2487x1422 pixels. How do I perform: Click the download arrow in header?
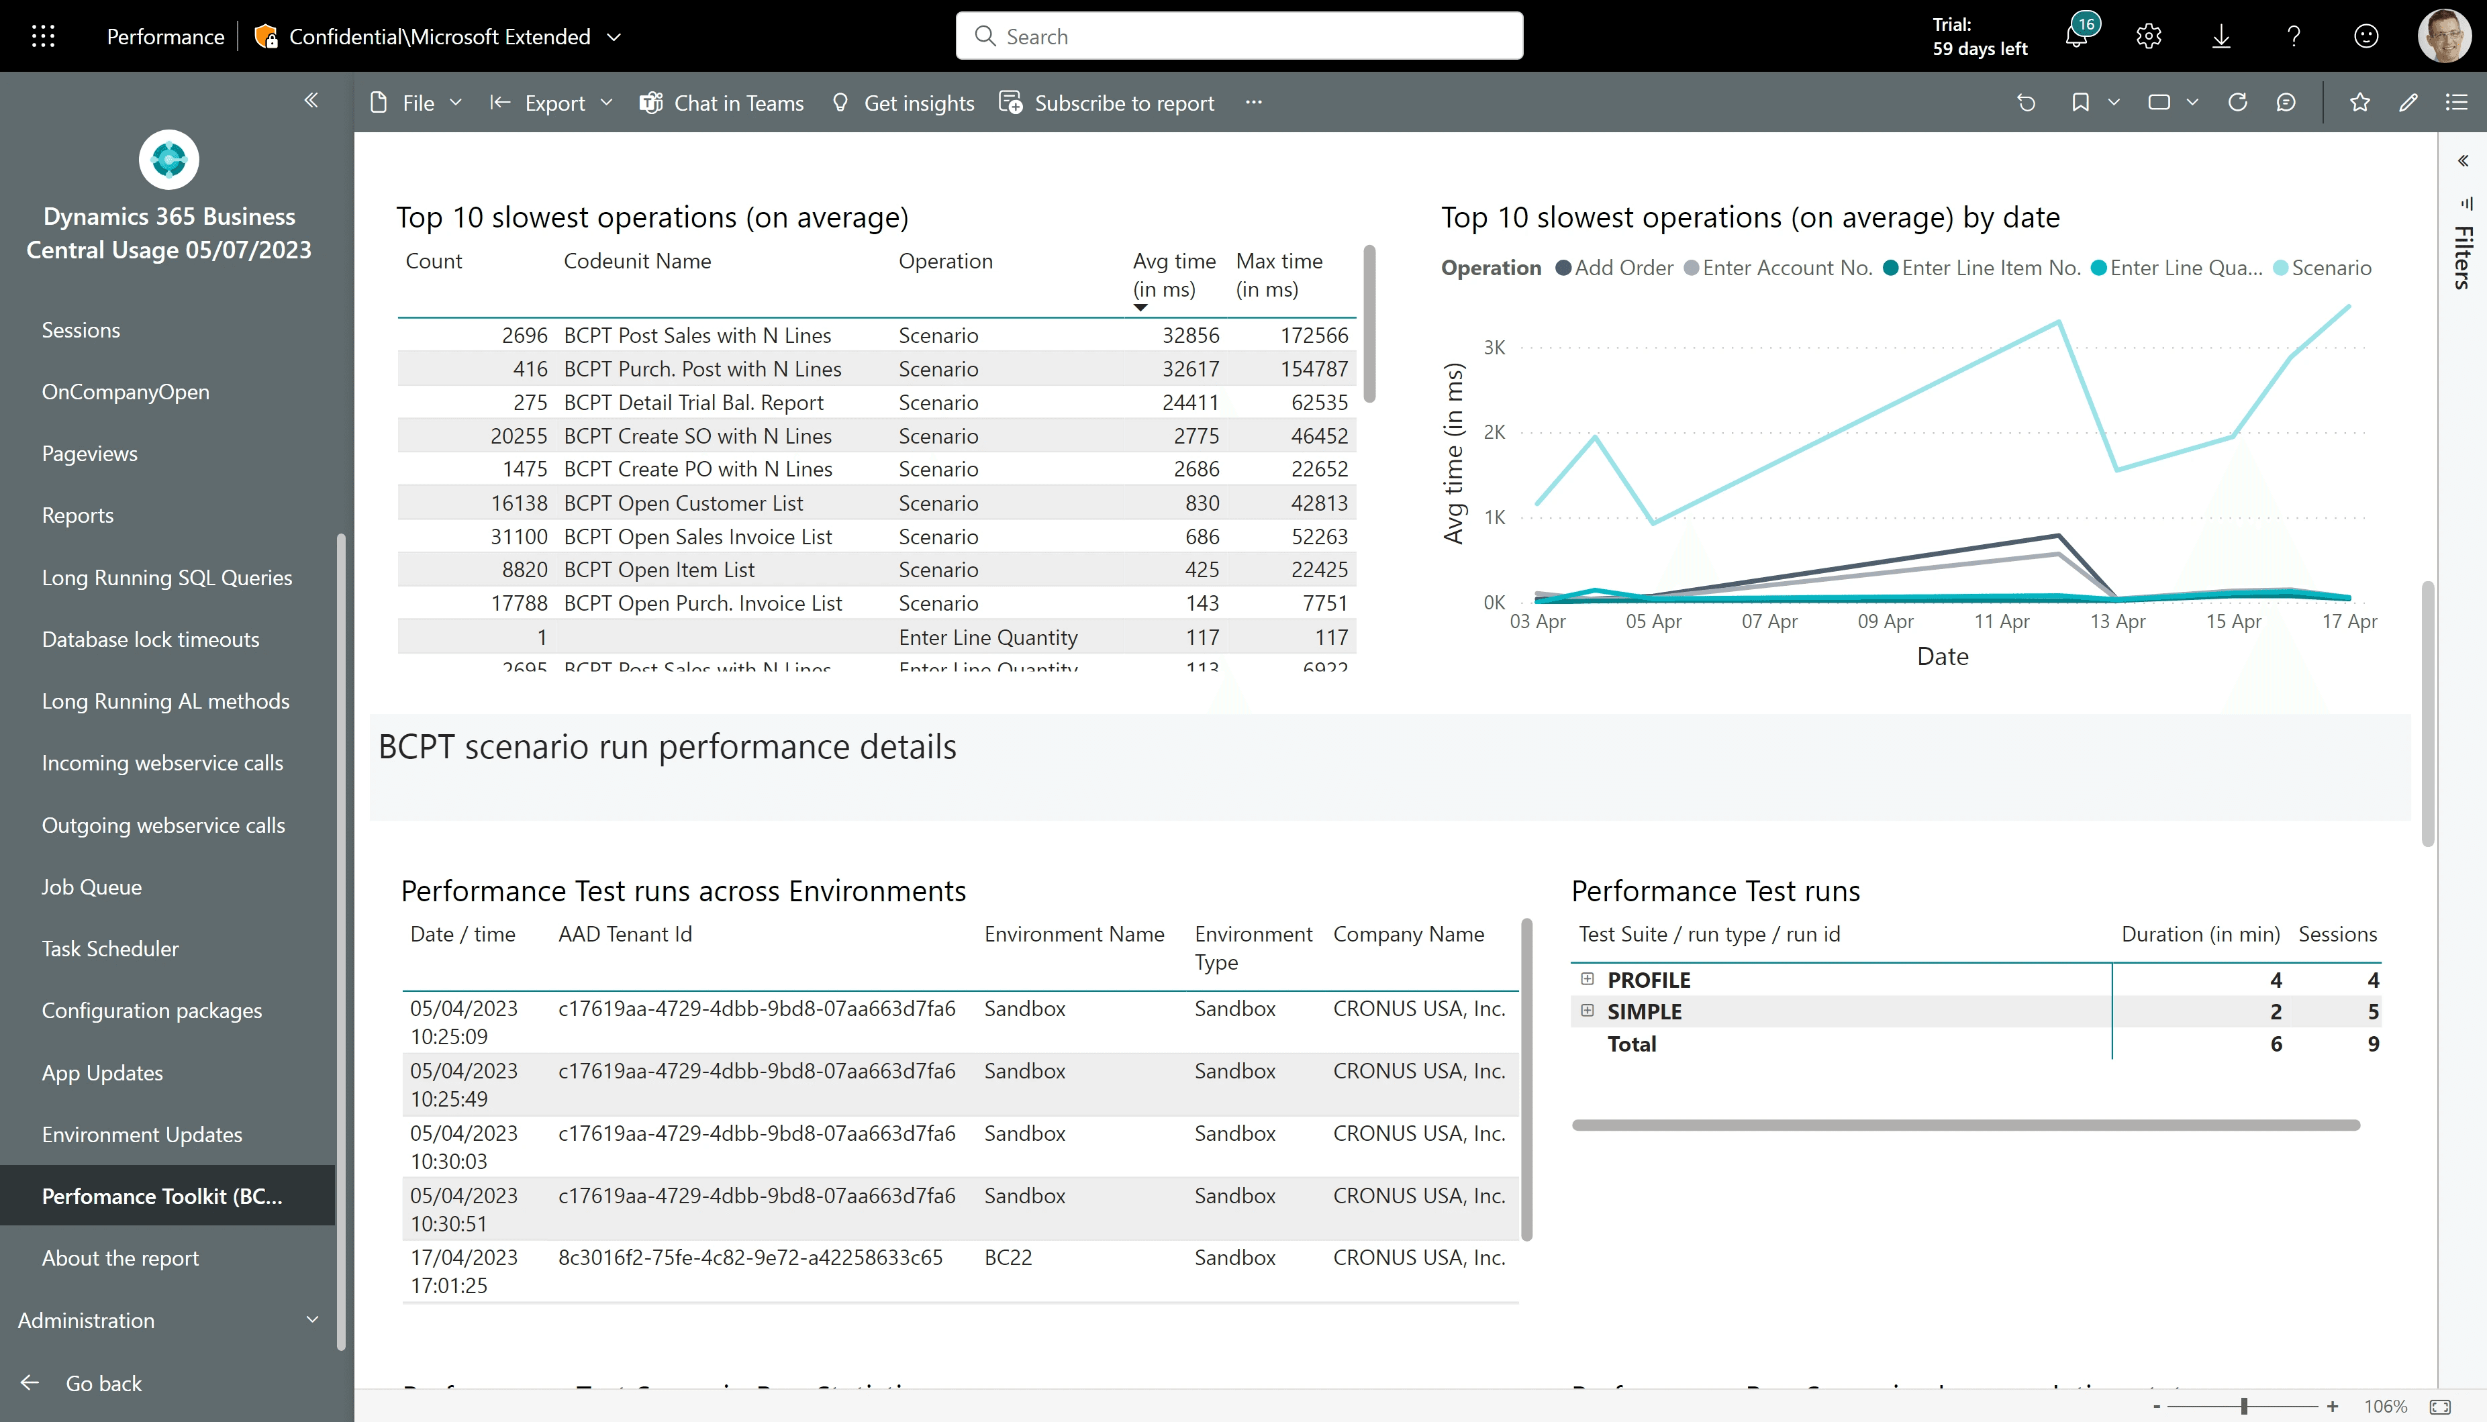[2221, 36]
